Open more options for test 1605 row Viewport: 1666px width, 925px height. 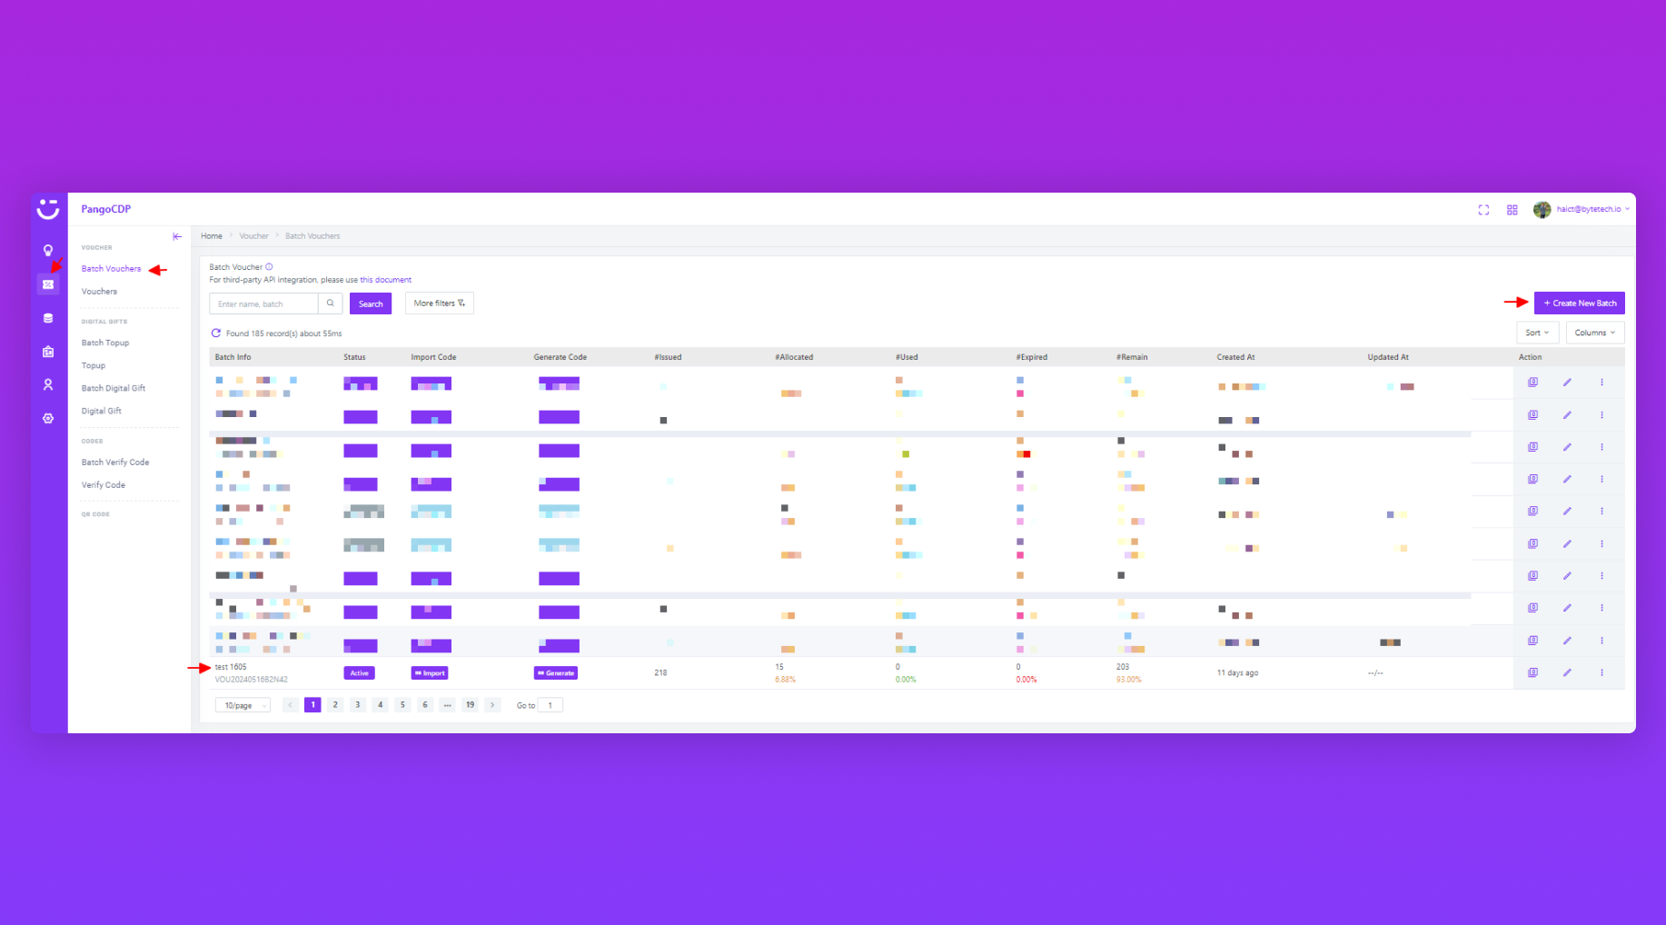[x=1602, y=673]
